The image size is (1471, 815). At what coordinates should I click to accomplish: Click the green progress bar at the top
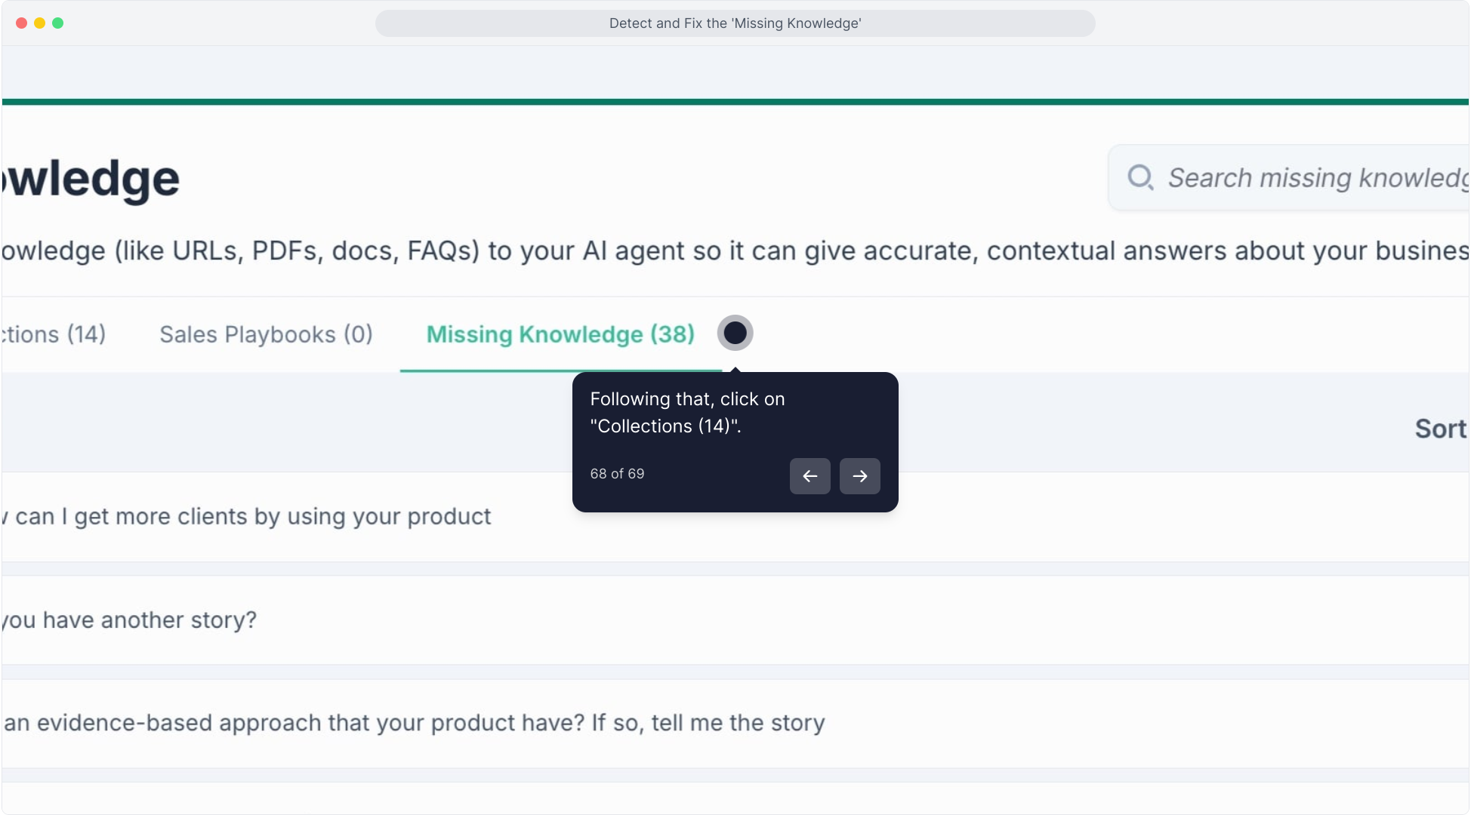(735, 102)
